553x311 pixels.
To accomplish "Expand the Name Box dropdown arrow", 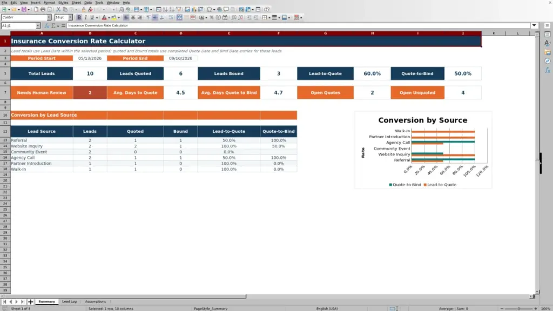I will [x=38, y=26].
